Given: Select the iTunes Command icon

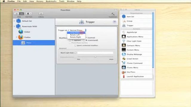Looking at the screenshot, I should [x=124, y=63].
